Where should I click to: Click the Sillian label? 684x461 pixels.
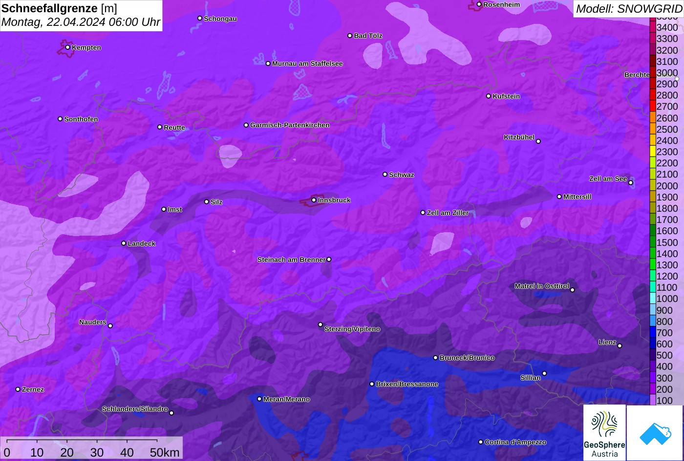[x=531, y=378]
